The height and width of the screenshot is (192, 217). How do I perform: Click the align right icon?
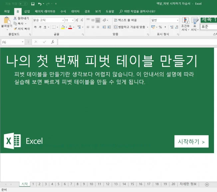(x=98, y=27)
